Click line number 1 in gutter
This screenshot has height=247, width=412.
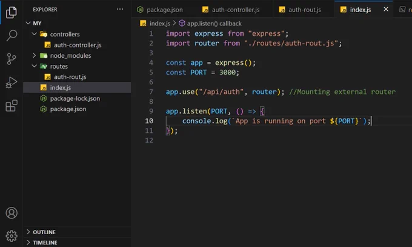pos(151,34)
